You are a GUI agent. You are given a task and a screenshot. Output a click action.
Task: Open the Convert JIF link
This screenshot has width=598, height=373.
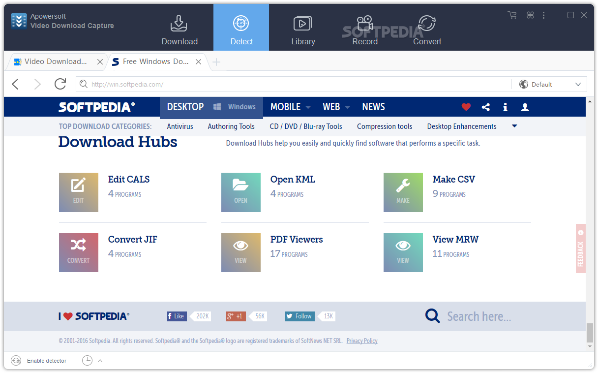133,240
